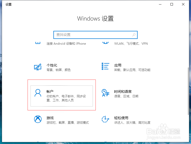Open the 个性化 settings title
Image resolution: width=191 pixels, height=144 pixels.
pyautogui.click(x=52, y=65)
